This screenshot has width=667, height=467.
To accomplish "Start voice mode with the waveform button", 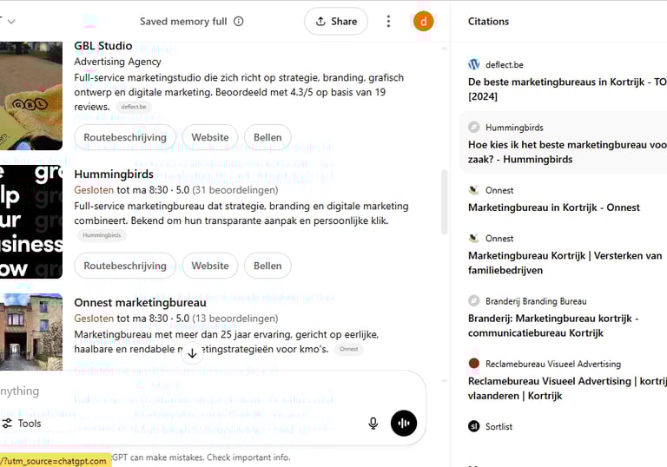I will 404,424.
